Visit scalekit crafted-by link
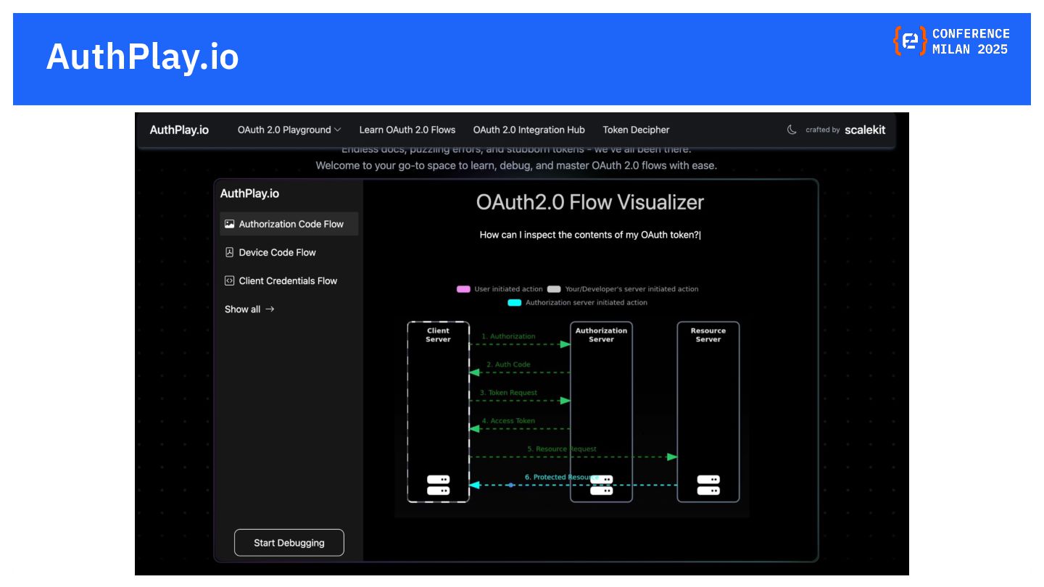Screen dimensions: 1044x587 point(865,130)
